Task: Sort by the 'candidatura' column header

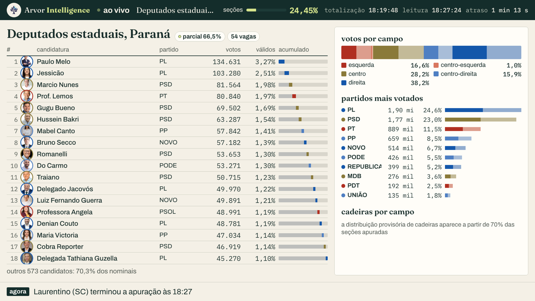Action: tap(53, 49)
